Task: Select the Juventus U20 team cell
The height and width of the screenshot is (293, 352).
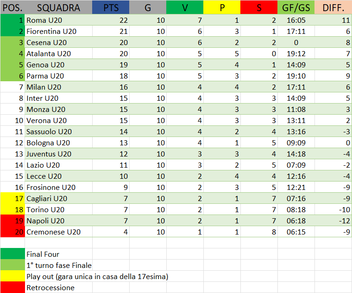Action: pos(58,154)
